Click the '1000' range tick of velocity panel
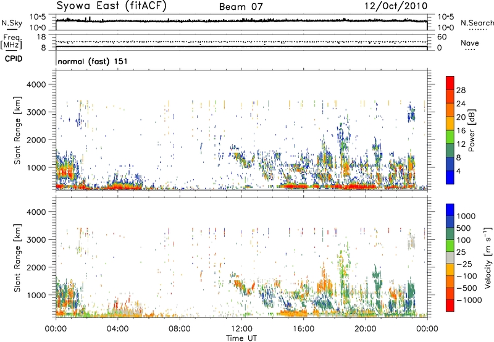Screen dimensions: 494x342 pyautogui.click(x=36, y=295)
